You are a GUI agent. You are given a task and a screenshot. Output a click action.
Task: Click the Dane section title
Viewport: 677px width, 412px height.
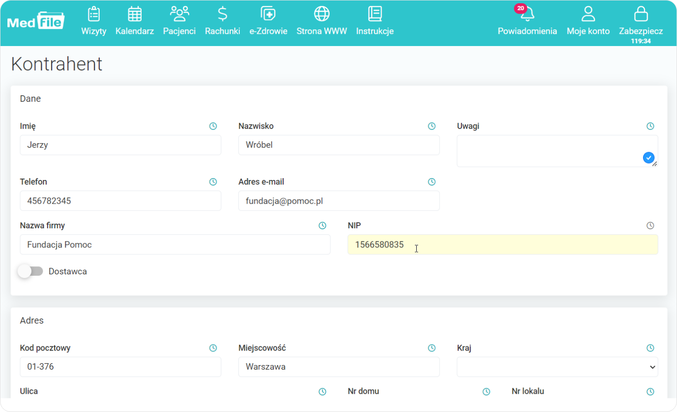coord(30,99)
